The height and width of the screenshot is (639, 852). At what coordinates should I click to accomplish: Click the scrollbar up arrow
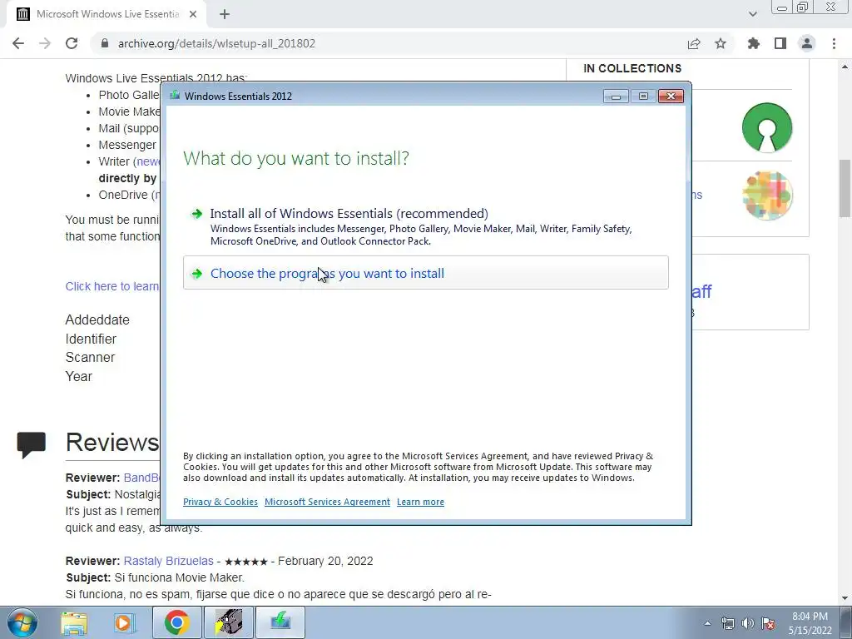coord(845,67)
